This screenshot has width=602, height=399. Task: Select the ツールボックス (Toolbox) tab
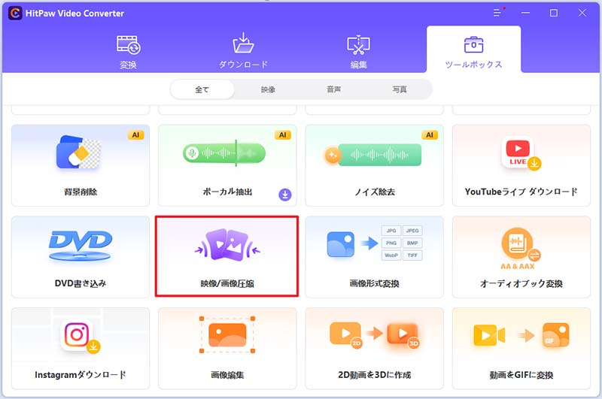pos(473,50)
